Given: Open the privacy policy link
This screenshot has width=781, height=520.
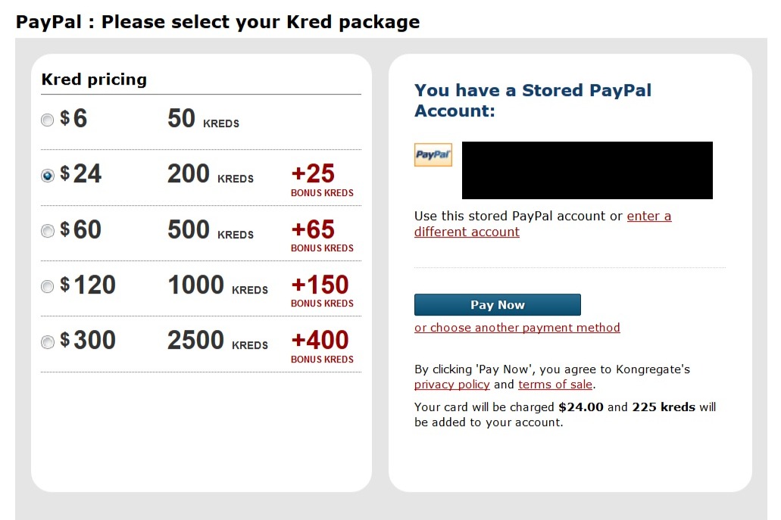Looking at the screenshot, I should 451,385.
